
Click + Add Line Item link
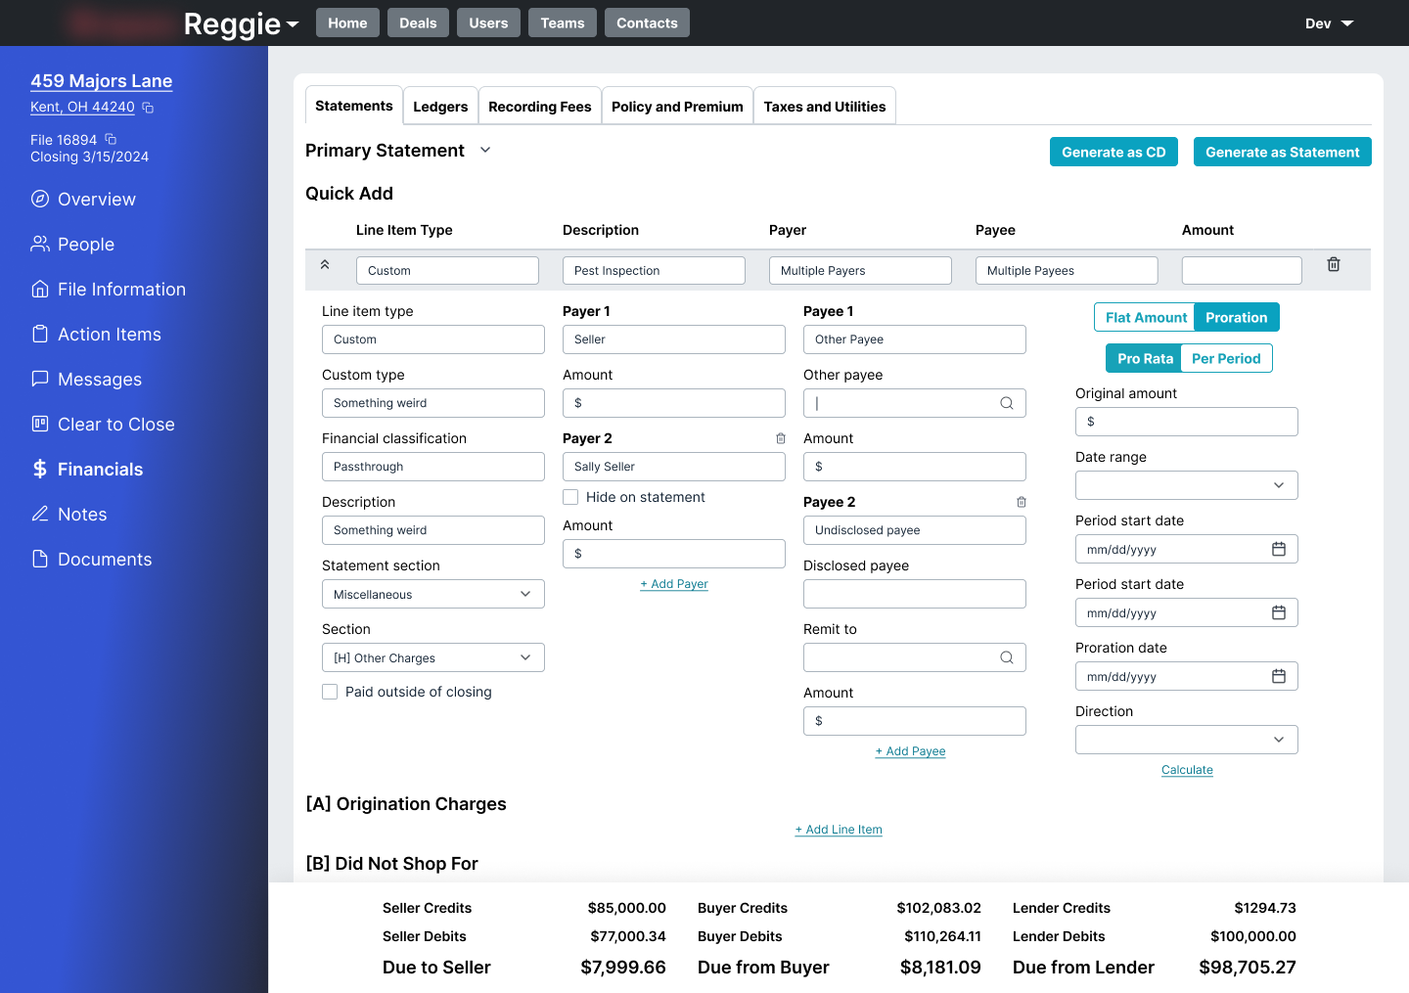point(839,830)
